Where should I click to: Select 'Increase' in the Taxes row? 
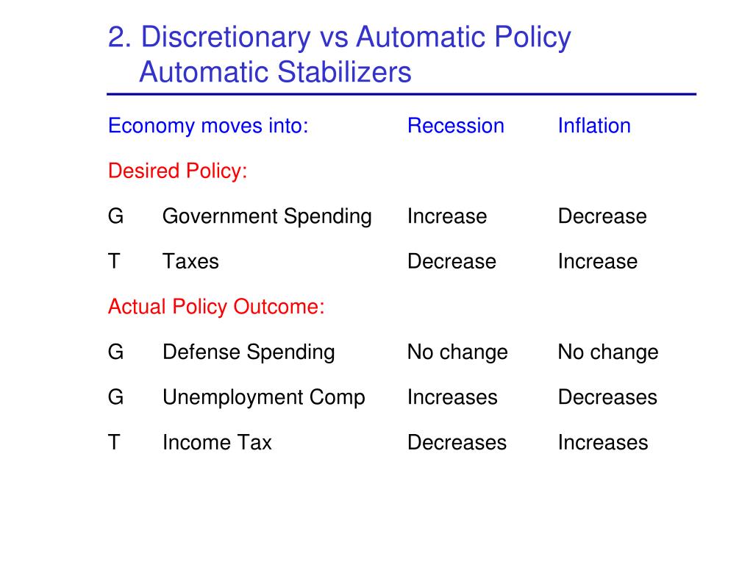pyautogui.click(x=598, y=262)
